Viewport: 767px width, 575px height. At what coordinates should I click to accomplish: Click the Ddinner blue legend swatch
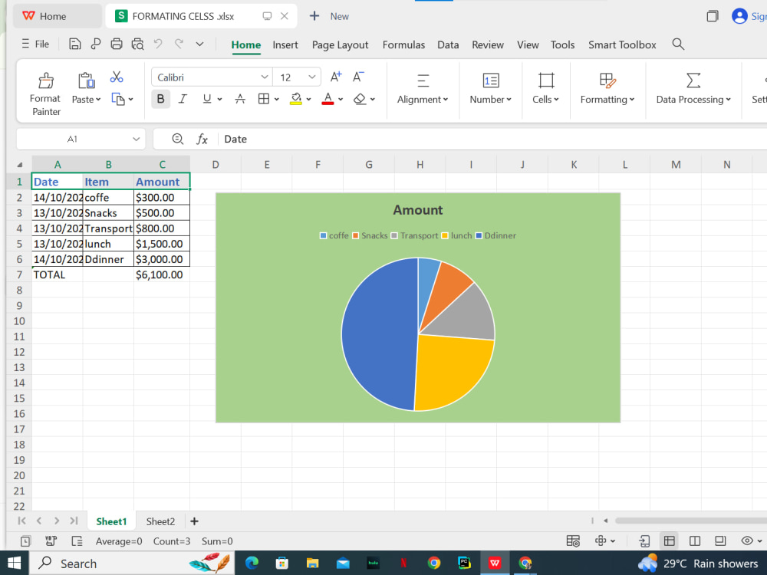(x=479, y=235)
